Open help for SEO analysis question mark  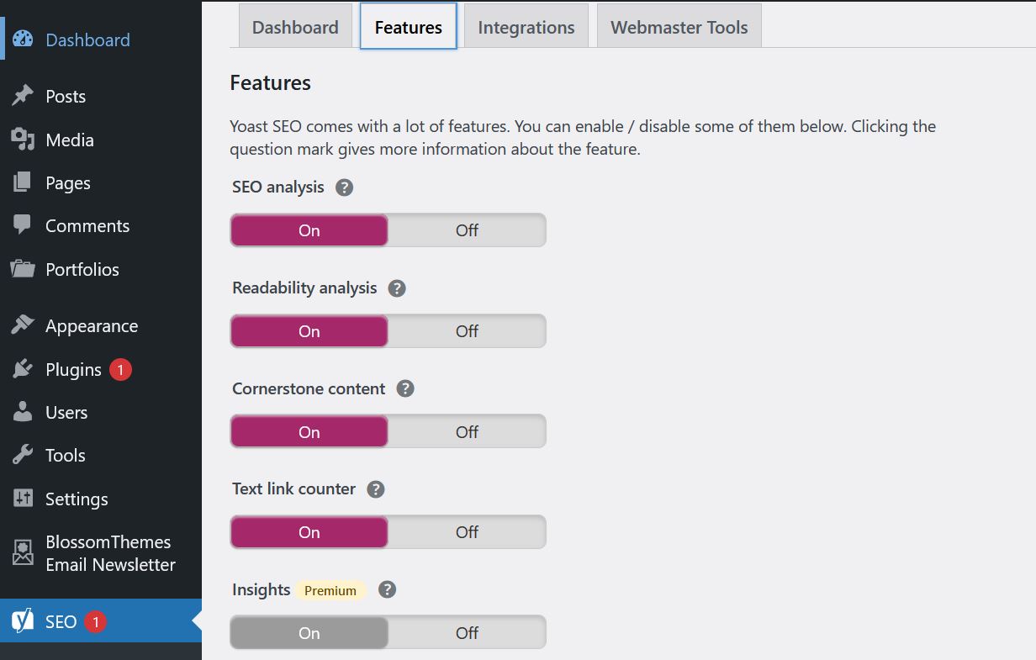(x=344, y=187)
